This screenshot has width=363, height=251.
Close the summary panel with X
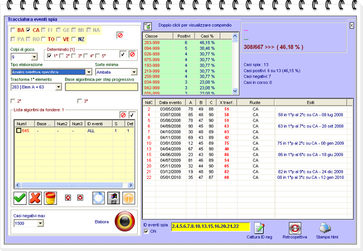(x=352, y=25)
